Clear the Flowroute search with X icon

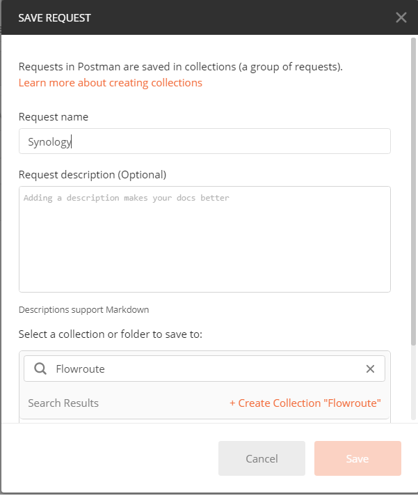tap(370, 369)
